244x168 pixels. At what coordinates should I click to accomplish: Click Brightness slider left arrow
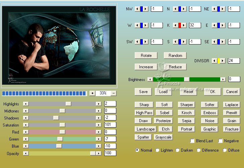tap(150, 79)
